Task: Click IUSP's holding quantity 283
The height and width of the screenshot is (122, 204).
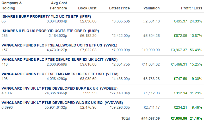Action: pos(4,36)
